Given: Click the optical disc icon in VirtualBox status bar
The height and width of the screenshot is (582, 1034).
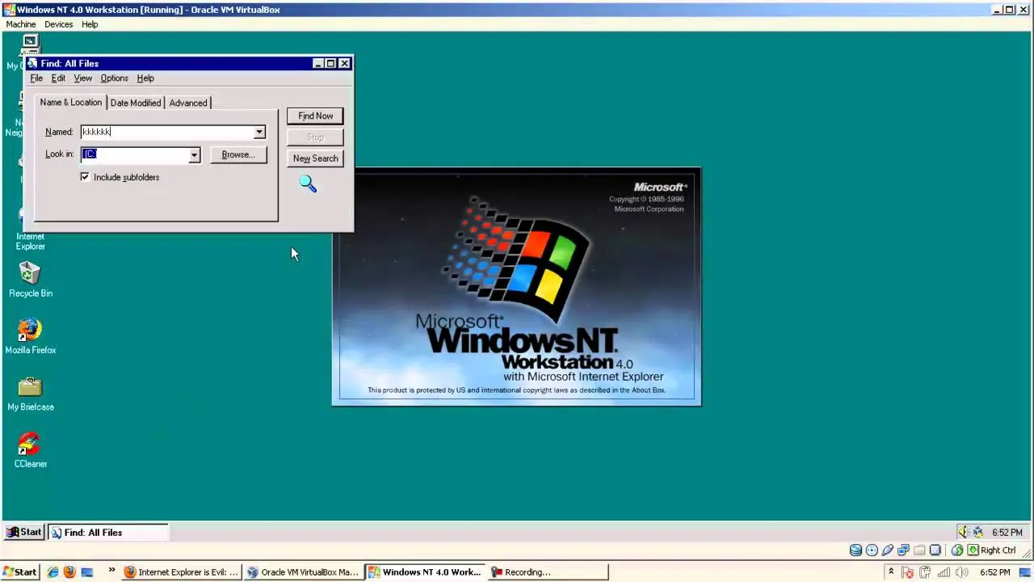Looking at the screenshot, I should (873, 550).
